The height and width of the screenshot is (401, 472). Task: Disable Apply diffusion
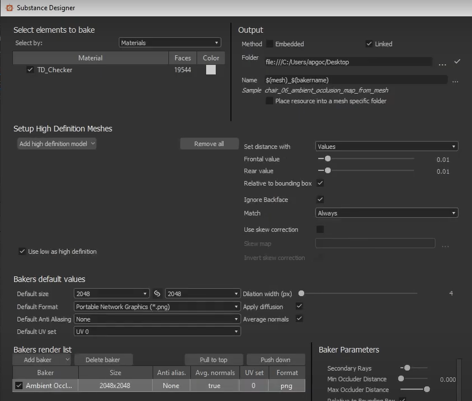click(x=299, y=307)
